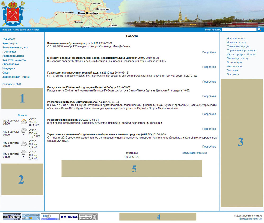The width and height of the screenshot is (264, 223).
Task: Click the weather icon for Ср, 4 августа
Action: (24, 122)
